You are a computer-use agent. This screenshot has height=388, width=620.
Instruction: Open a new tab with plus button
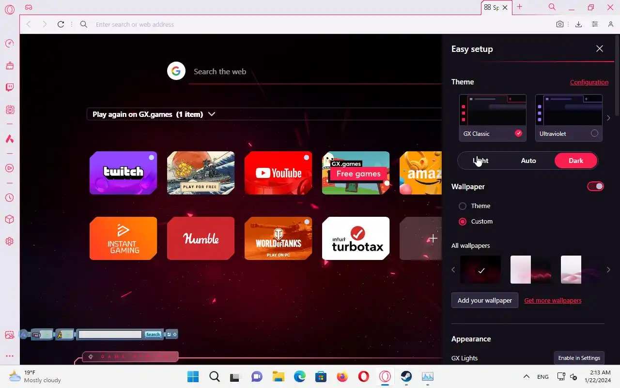[x=519, y=7]
